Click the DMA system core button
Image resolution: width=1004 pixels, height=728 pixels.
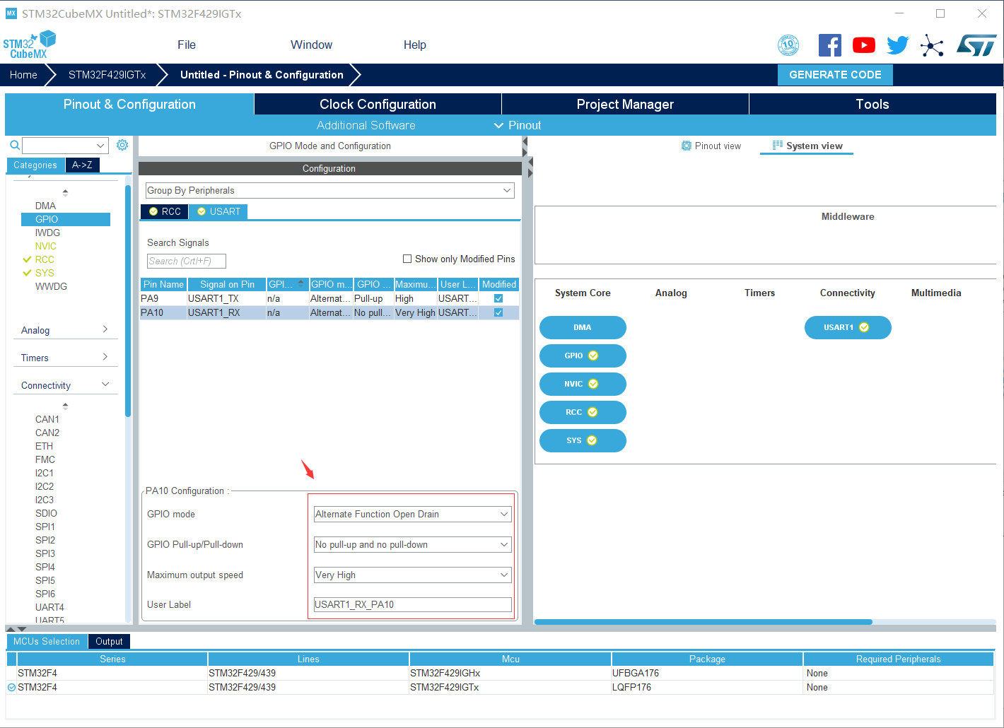[583, 327]
